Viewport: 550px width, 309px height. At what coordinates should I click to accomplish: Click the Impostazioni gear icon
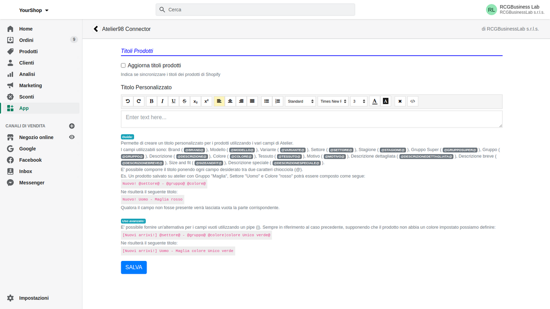tap(10, 298)
